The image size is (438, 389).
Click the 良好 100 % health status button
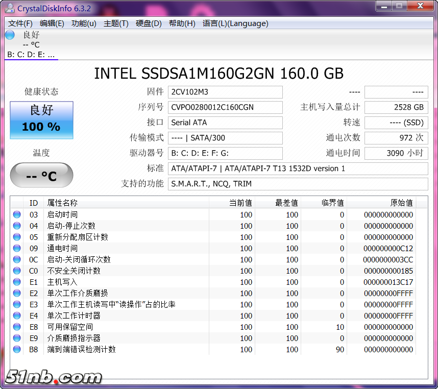click(42, 120)
